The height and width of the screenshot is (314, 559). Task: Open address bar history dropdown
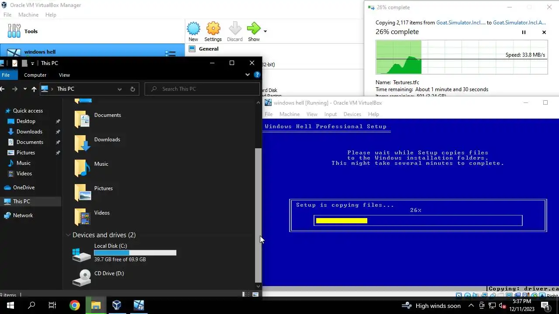tap(119, 89)
